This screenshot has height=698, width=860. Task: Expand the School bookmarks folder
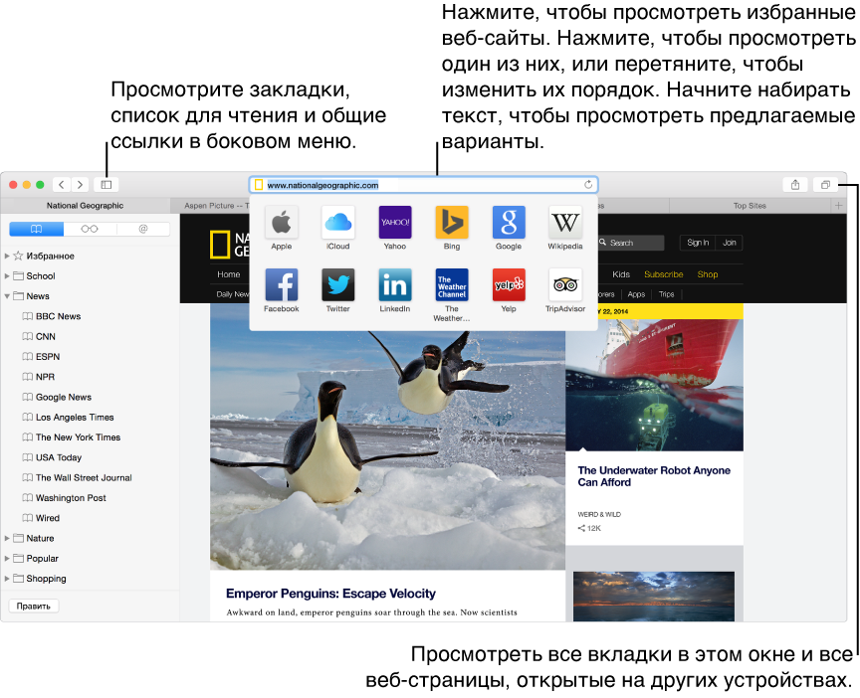click(7, 276)
